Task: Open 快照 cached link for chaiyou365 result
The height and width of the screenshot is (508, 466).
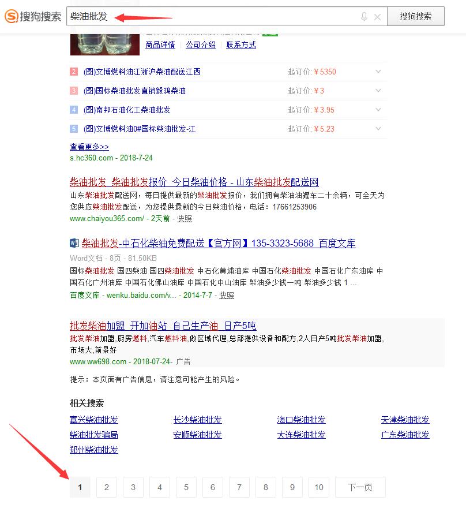Action: pyautogui.click(x=185, y=219)
